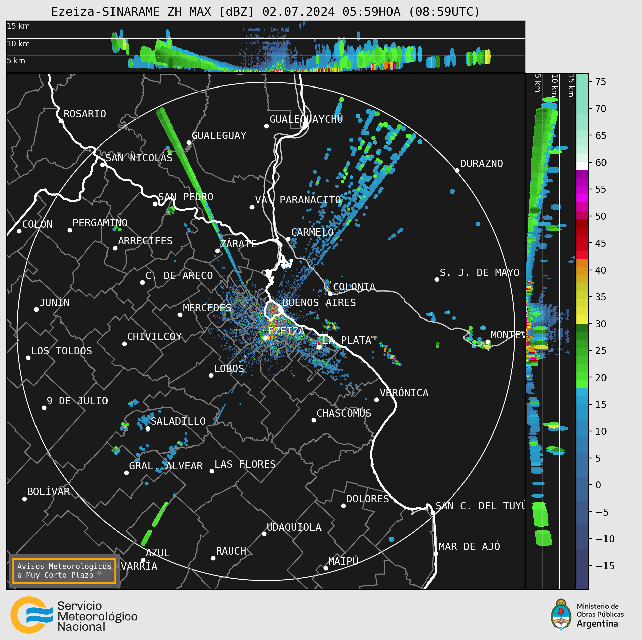Click the Servicio Meteorológico Nacional logo
642x640 pixels.
point(74,615)
